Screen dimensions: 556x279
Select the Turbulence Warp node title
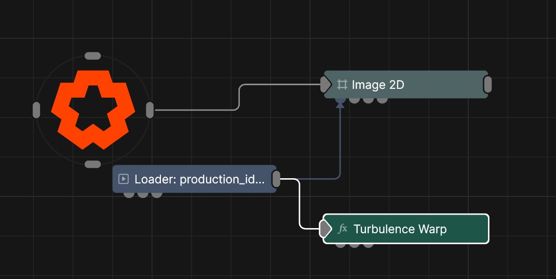tap(400, 229)
